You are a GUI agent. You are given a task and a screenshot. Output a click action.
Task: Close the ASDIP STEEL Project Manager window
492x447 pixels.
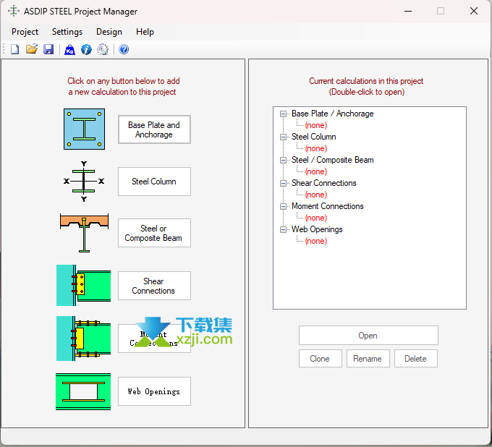(474, 12)
